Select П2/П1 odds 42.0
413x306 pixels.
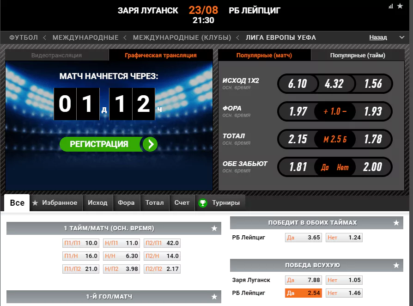[x=162, y=243]
